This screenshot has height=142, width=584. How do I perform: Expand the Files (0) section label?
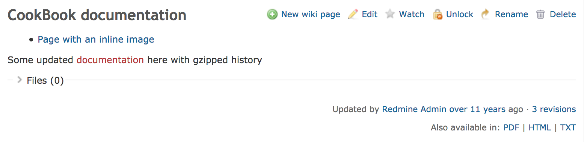(x=45, y=81)
